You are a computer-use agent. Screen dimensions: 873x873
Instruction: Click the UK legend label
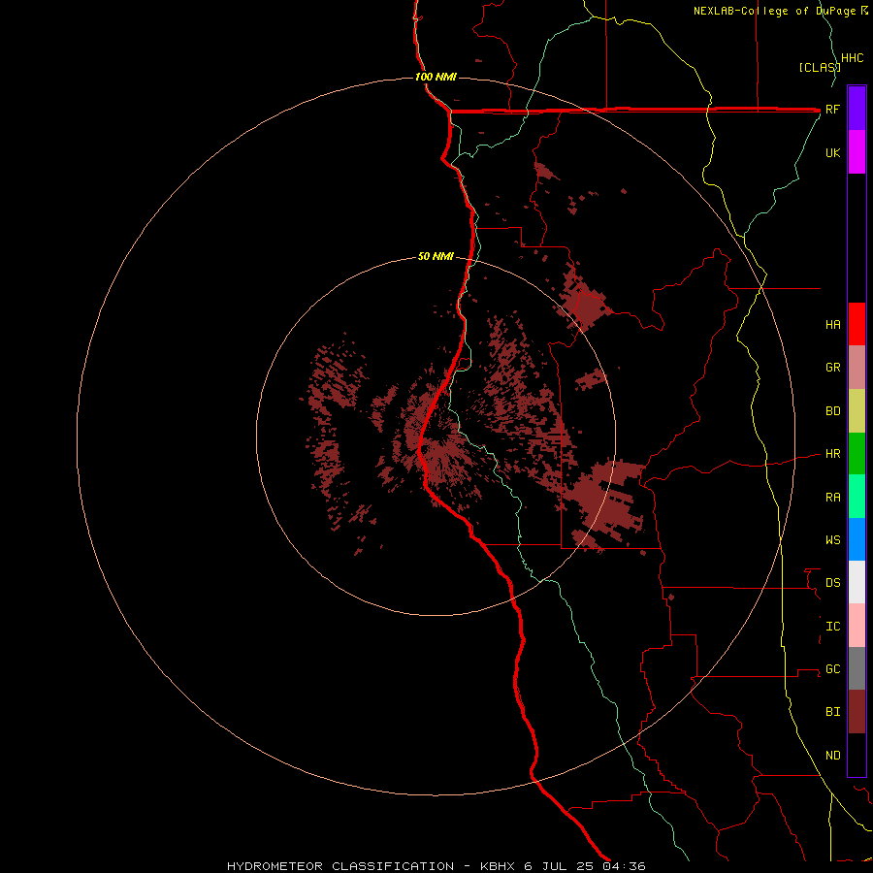pos(833,152)
